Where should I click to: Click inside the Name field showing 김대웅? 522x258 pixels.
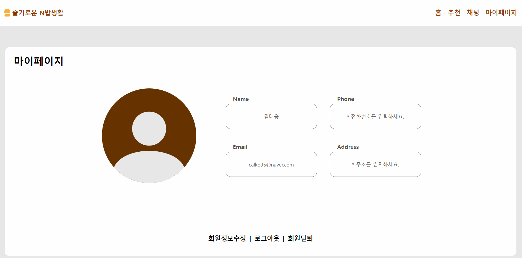[x=271, y=116]
